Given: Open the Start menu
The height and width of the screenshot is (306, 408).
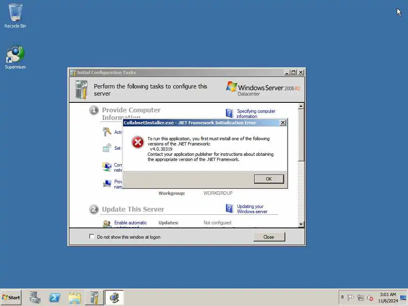Looking at the screenshot, I should coord(11,297).
